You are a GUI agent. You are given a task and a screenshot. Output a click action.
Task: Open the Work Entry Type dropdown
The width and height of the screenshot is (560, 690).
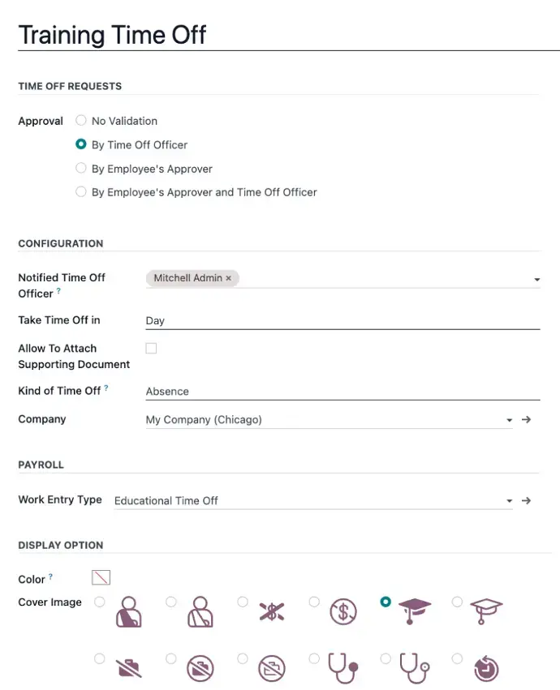tap(509, 500)
